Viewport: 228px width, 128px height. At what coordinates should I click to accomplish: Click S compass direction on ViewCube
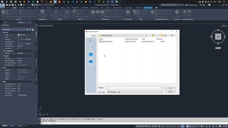pos(218,43)
